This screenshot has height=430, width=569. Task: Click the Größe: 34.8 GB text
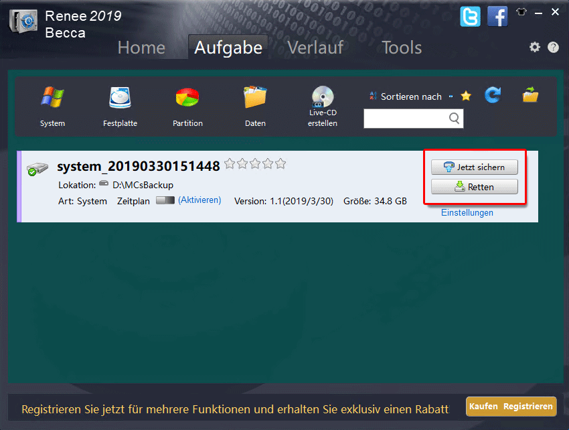point(376,201)
